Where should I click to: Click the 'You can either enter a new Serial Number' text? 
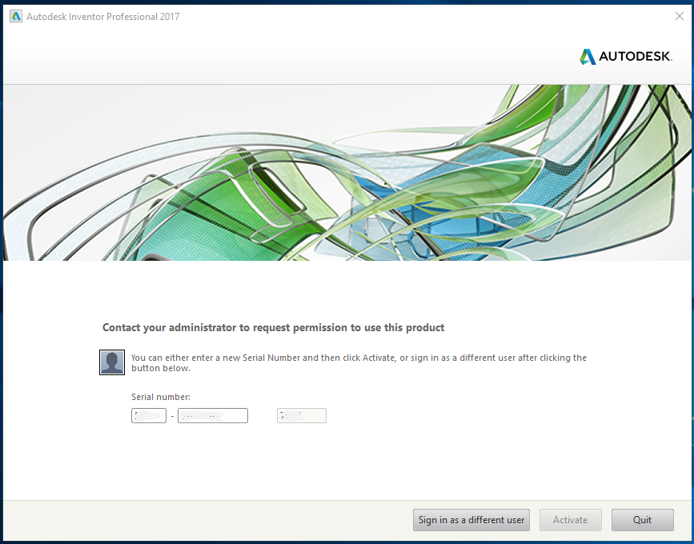click(x=359, y=362)
